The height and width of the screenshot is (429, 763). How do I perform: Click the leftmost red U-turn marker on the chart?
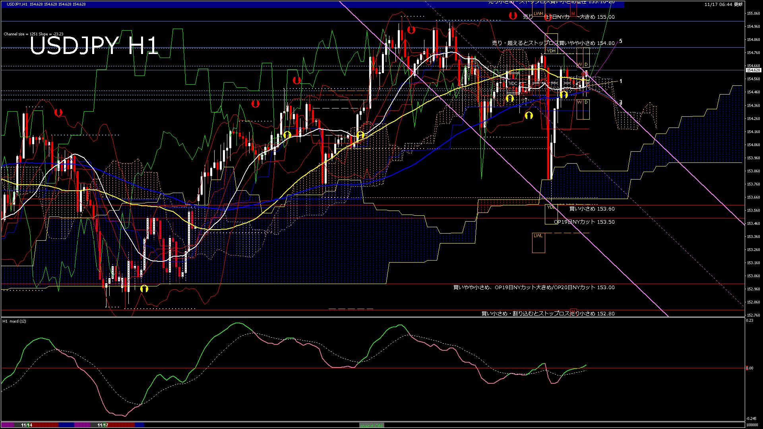(x=59, y=113)
